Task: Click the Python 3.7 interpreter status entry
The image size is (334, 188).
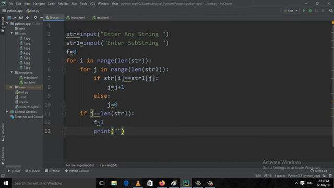Action: click(x=304, y=175)
